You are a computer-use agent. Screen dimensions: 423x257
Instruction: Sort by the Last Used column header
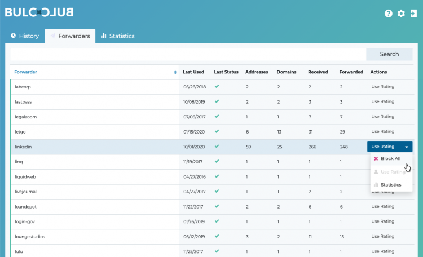click(193, 72)
